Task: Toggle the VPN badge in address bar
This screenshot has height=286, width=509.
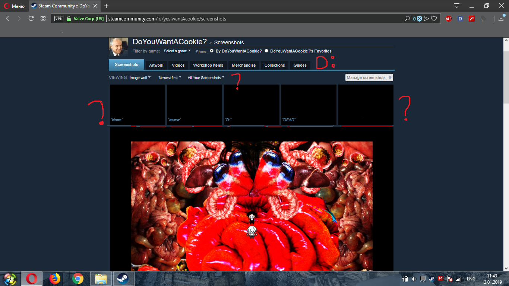Action: click(59, 19)
